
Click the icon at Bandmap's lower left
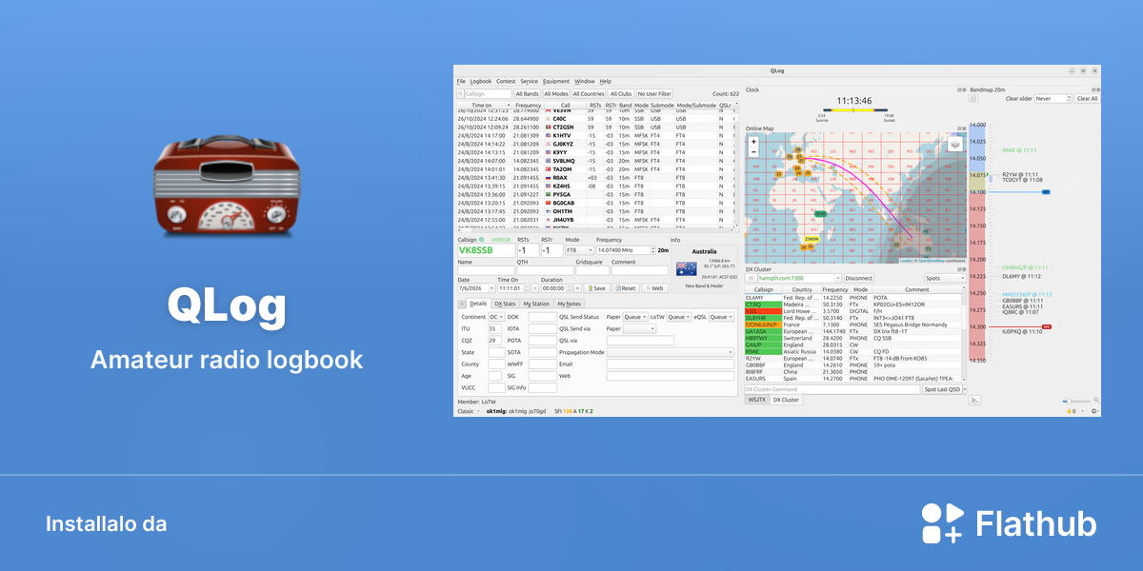click(975, 400)
